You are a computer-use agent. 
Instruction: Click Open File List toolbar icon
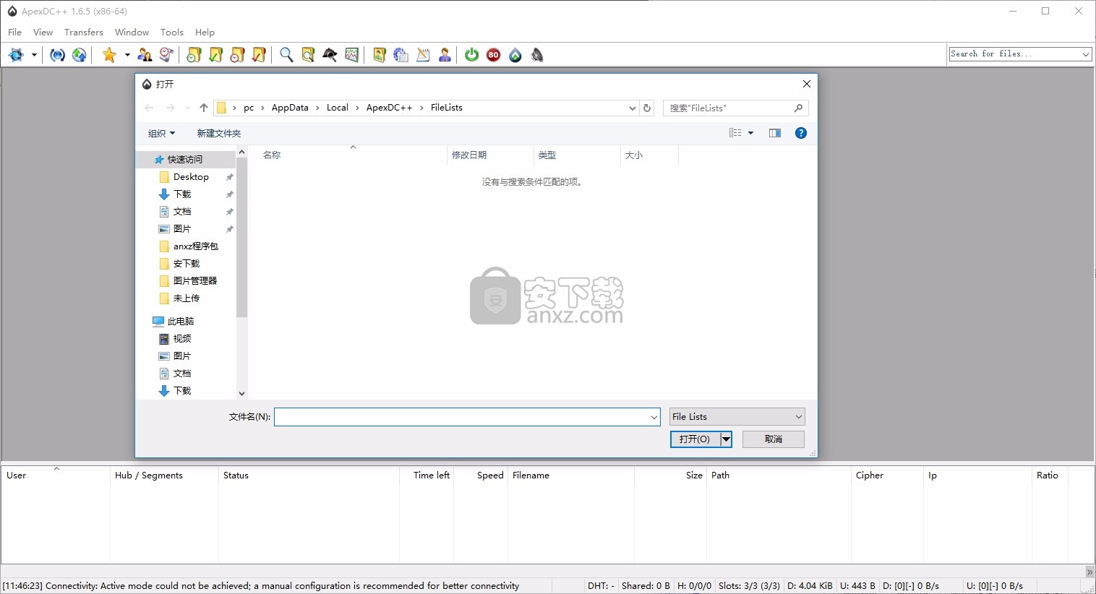[x=380, y=55]
